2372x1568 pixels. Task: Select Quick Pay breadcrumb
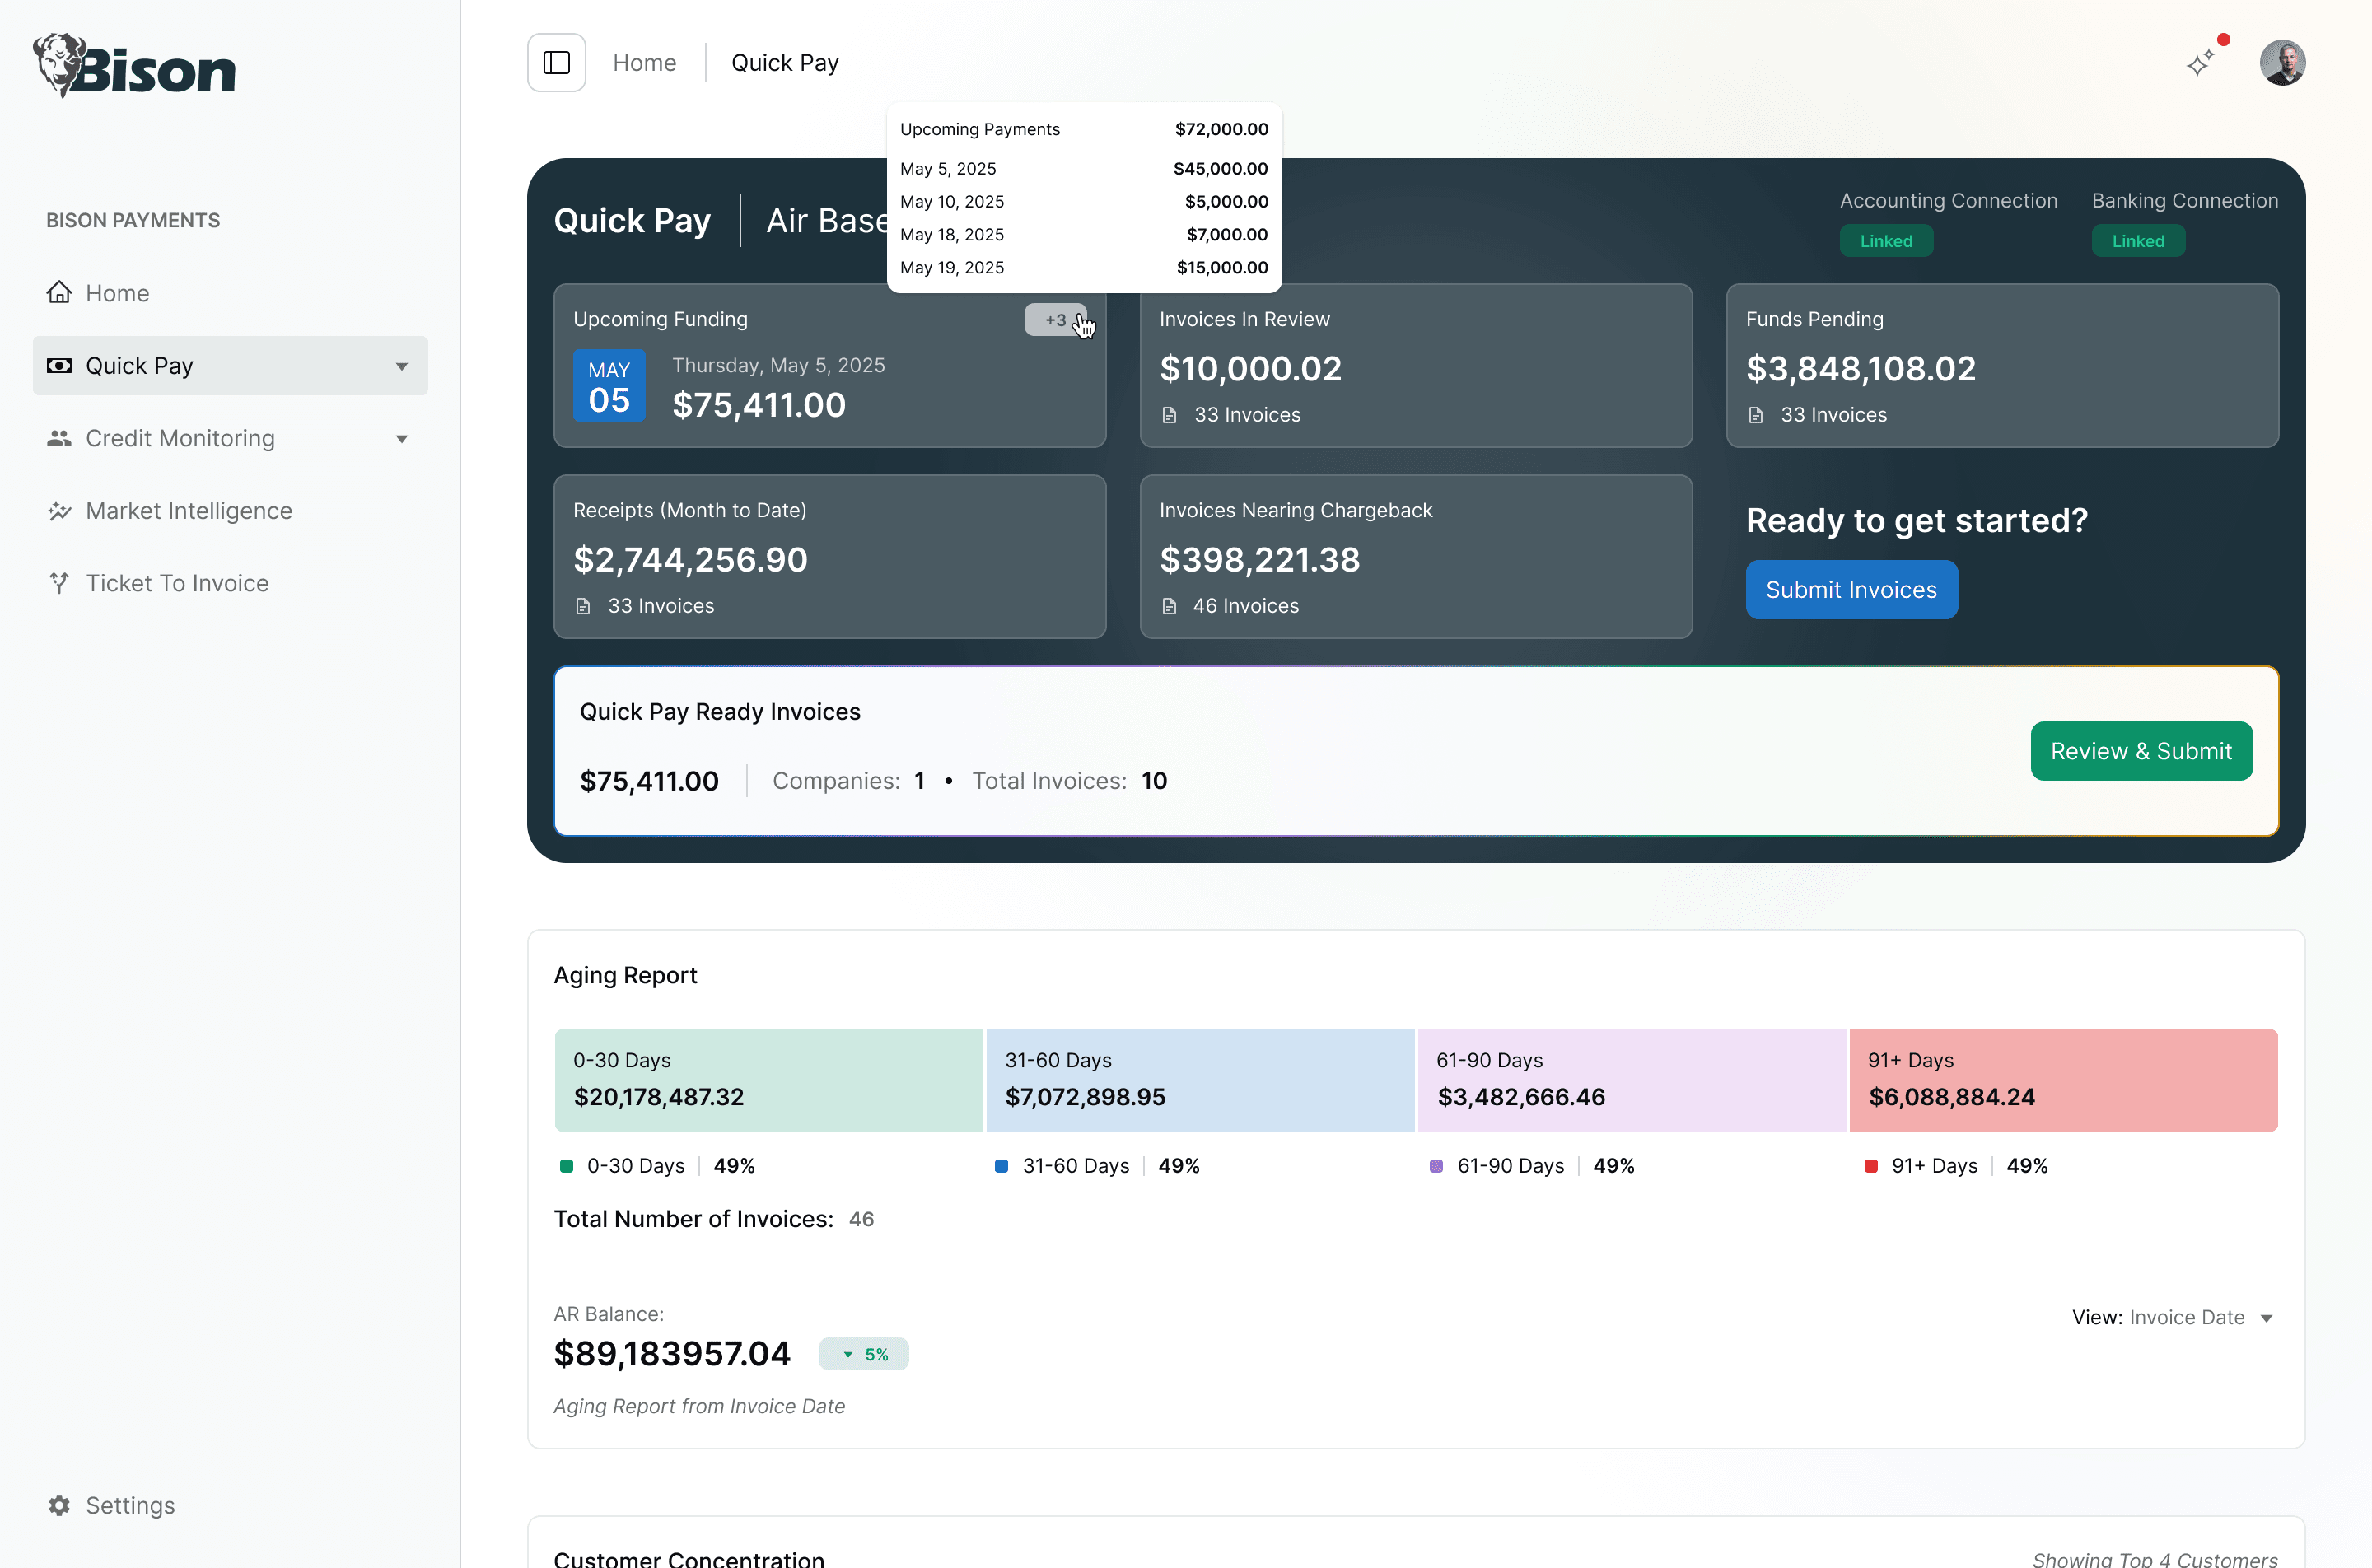coord(785,63)
